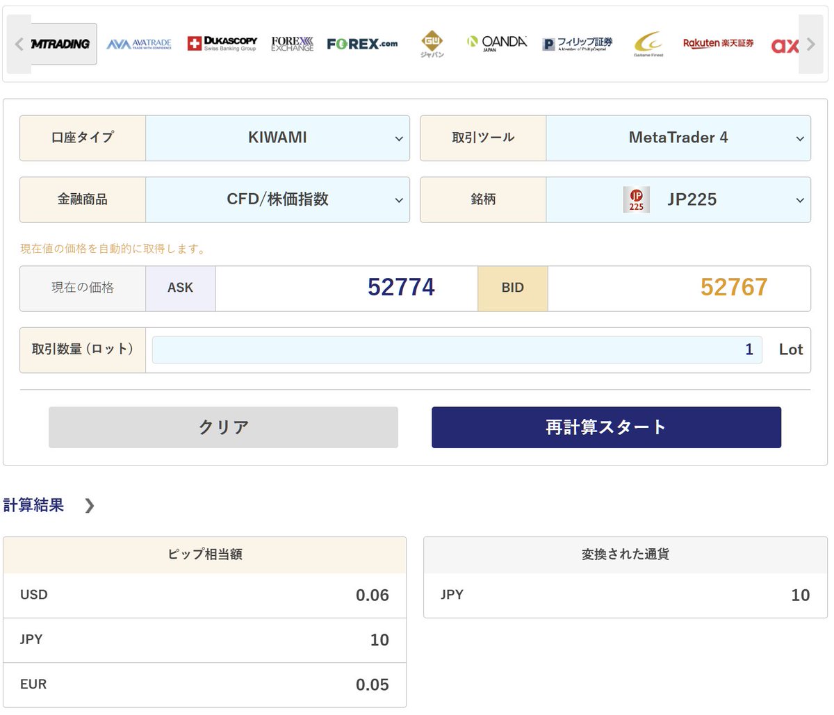Select the GUジャパン broker logo
Screen dimensions: 834x715
pyautogui.click(x=432, y=43)
